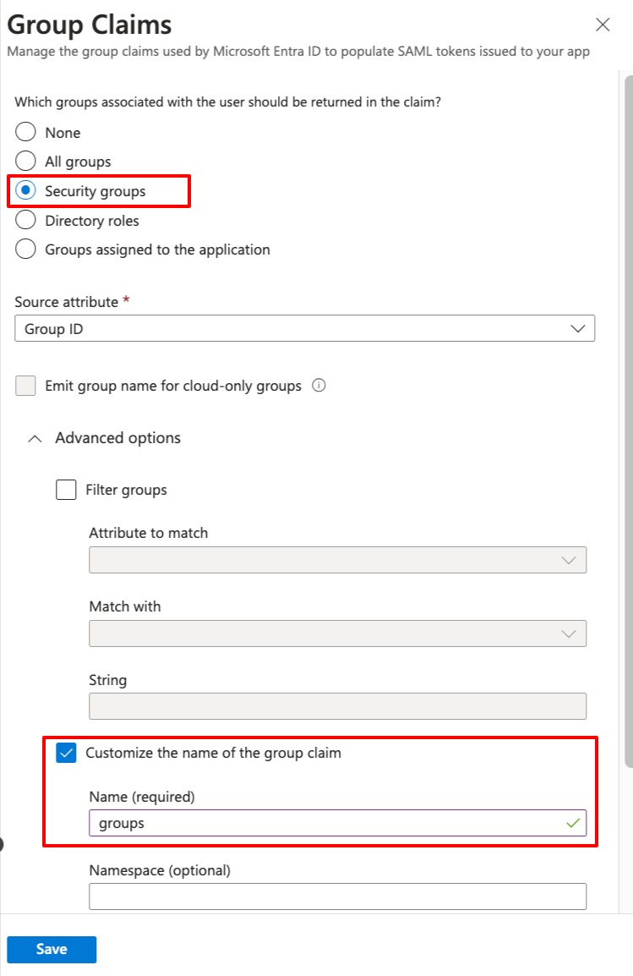Close the Group Claims panel
The width and height of the screenshot is (633, 976).
pos(603,25)
